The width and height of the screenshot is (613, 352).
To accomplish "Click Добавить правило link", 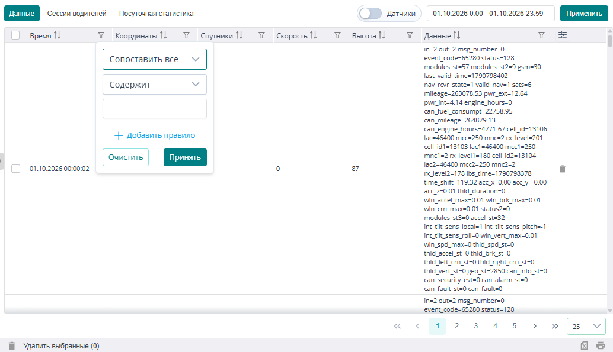I will 155,135.
